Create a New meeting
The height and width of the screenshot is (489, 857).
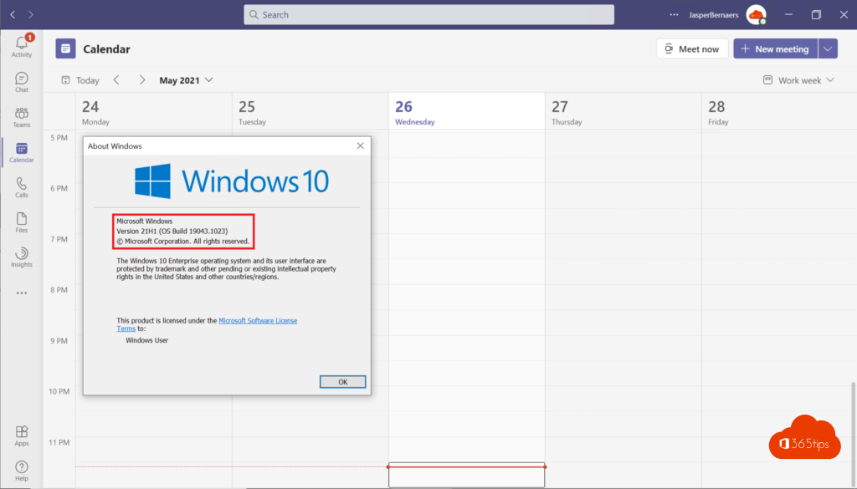click(x=775, y=48)
